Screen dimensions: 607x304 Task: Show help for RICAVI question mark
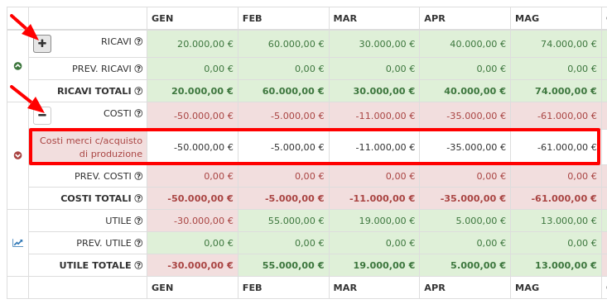pos(138,41)
